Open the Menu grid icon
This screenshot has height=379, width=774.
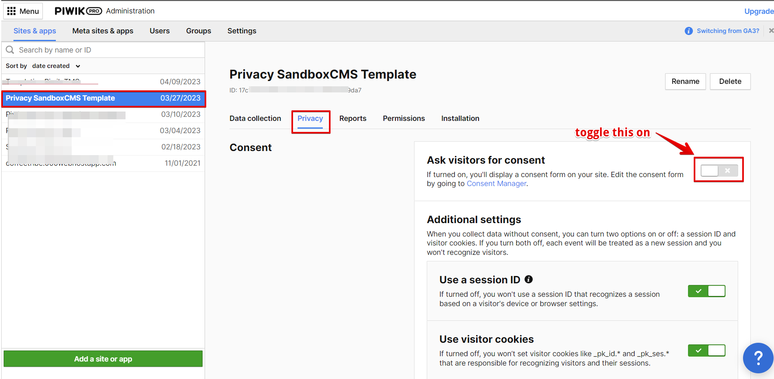tap(12, 11)
